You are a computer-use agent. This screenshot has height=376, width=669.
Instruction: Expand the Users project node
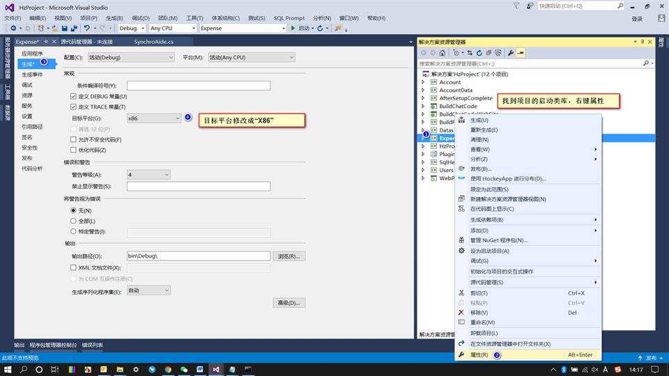pyautogui.click(x=423, y=170)
